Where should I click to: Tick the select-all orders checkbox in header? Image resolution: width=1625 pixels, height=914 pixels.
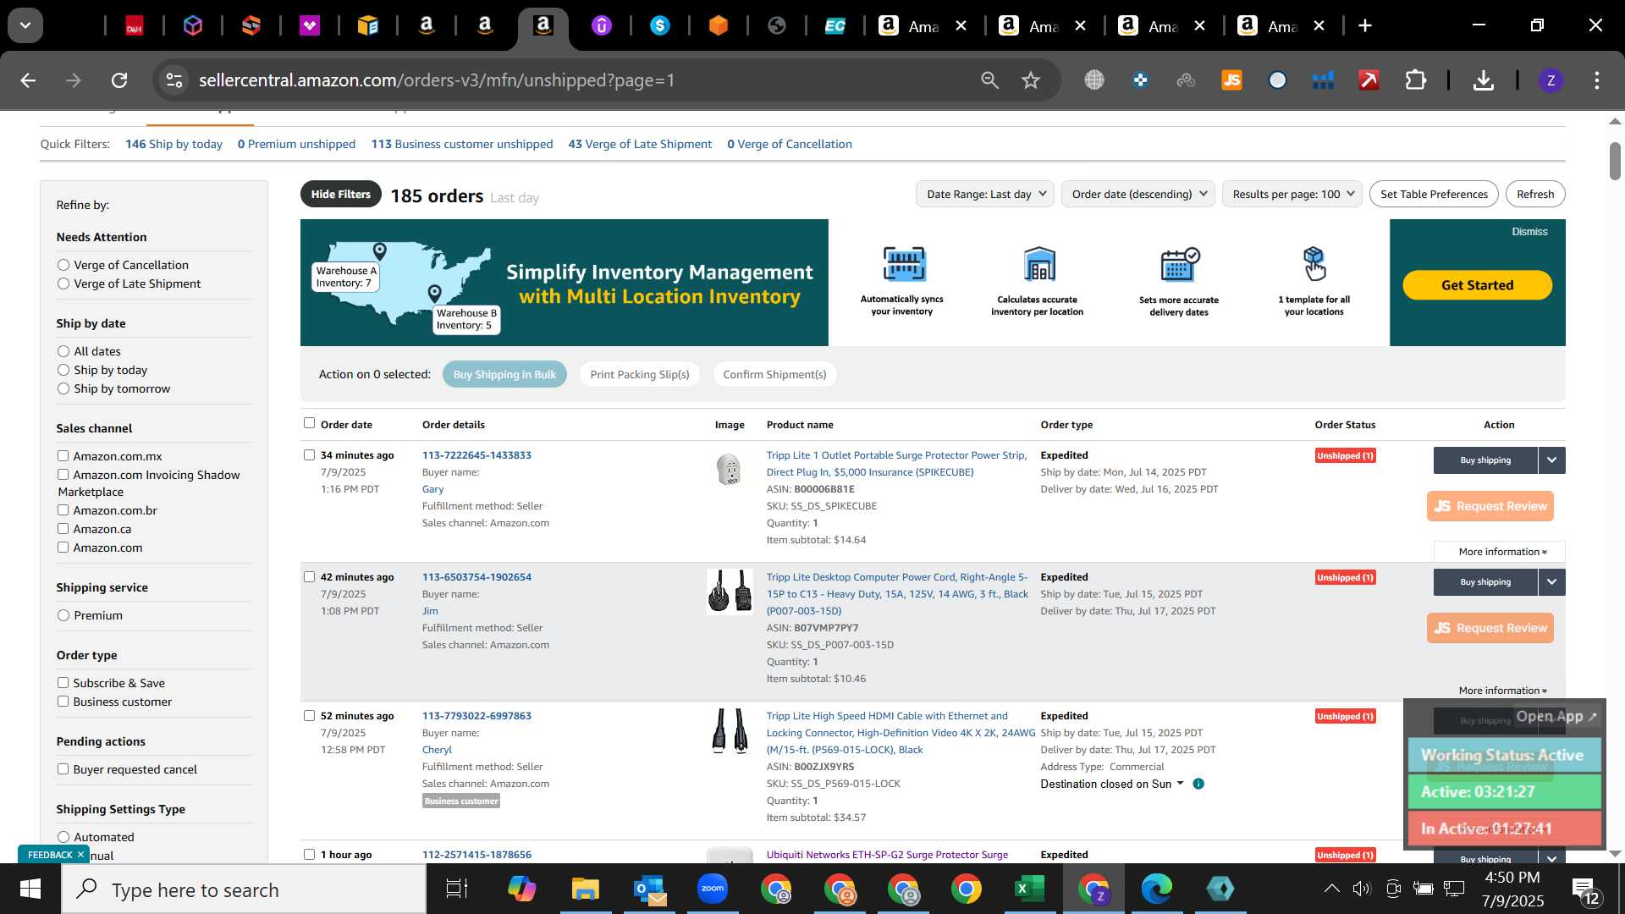point(309,423)
